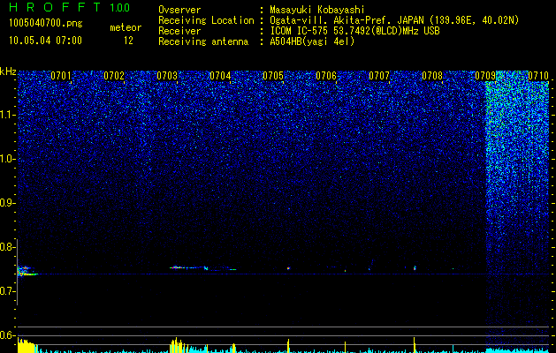Click the 0704 time marker
This screenshot has height=353, width=556.
click(220, 76)
